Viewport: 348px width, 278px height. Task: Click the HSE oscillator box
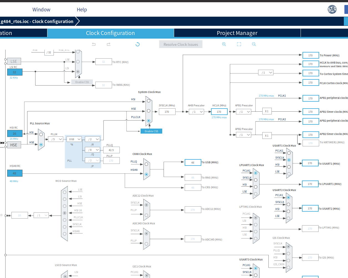click(14, 145)
